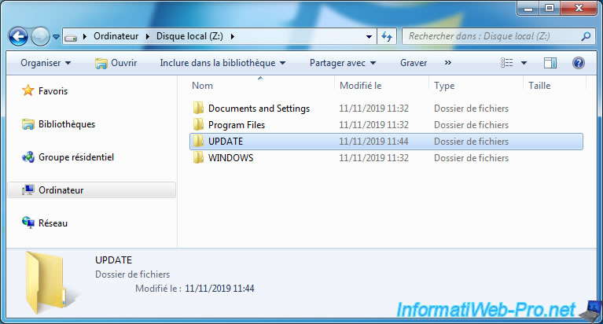603x324 pixels.
Task: Sort by the Modifié le column header
Action: (x=360, y=86)
